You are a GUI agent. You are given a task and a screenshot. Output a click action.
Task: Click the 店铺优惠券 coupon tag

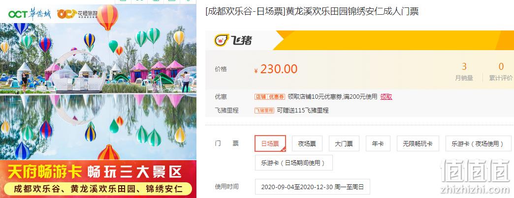(x=270, y=97)
